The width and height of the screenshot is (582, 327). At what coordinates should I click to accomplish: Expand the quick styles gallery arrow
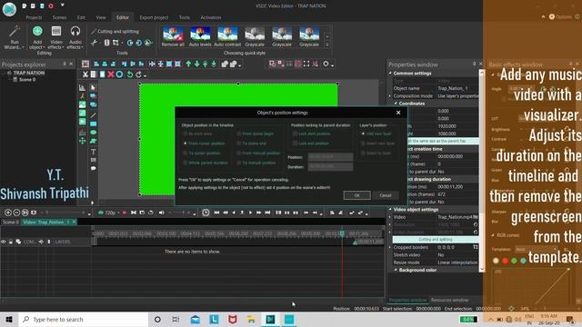pyautogui.click(x=327, y=45)
